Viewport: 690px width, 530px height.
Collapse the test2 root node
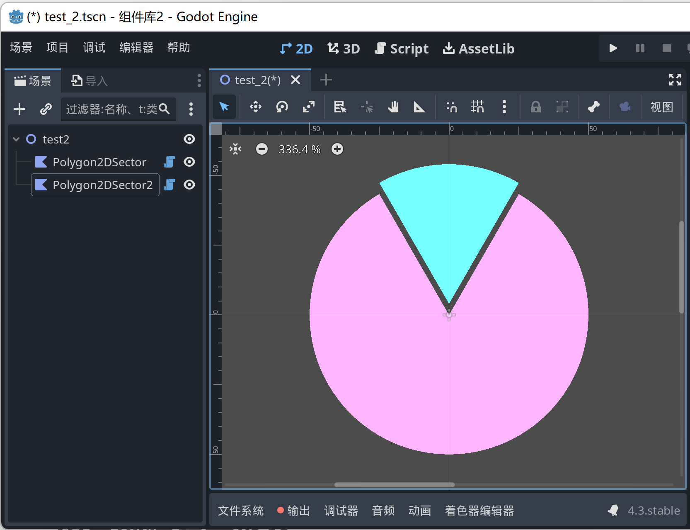click(16, 139)
